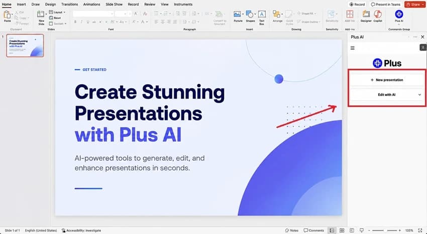Open the Arrange tool
Screen dimensions: 427x234
(276, 14)
